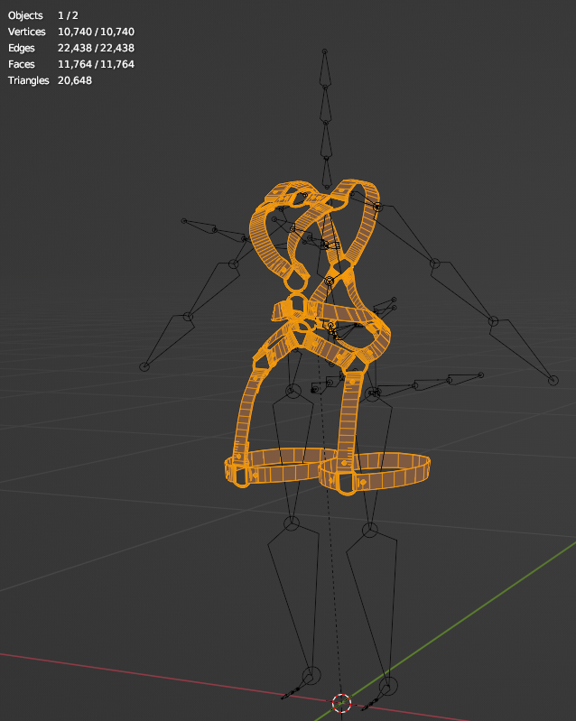
Task: Select the topmost head bone tip joint
Action: pyautogui.click(x=325, y=51)
